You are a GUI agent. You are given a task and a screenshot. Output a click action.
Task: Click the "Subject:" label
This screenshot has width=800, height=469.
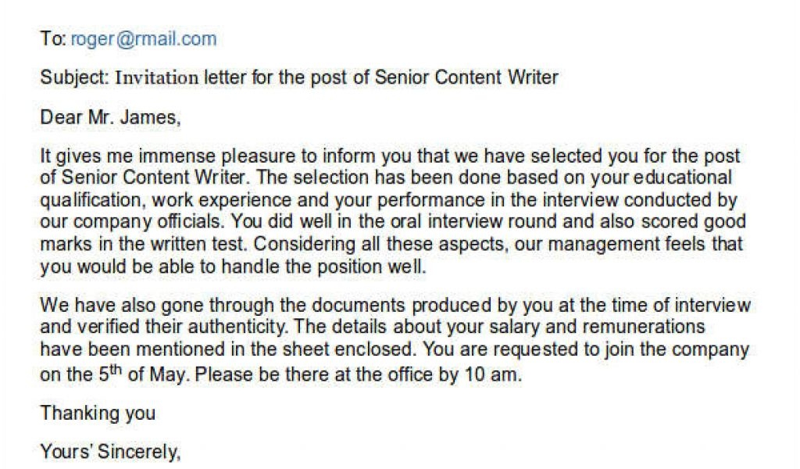pyautogui.click(x=74, y=77)
